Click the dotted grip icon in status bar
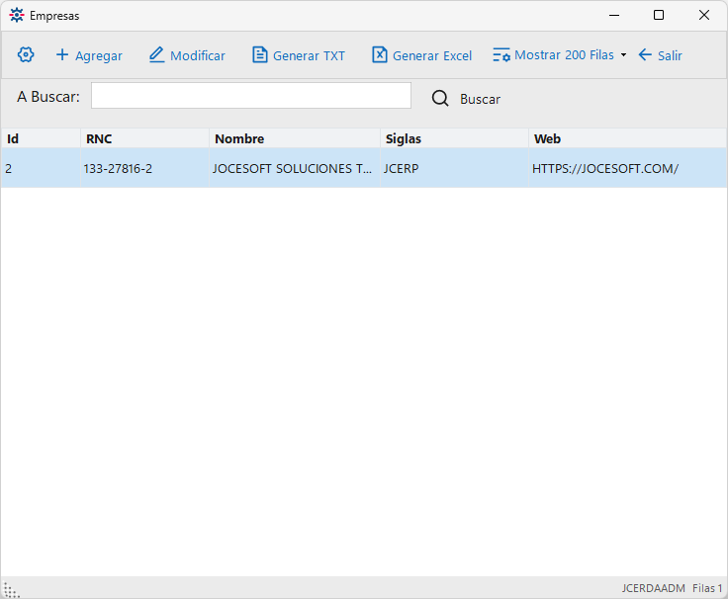Image resolution: width=728 pixels, height=599 pixels. click(x=11, y=590)
